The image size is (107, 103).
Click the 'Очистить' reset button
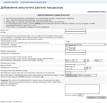pos(102,97)
